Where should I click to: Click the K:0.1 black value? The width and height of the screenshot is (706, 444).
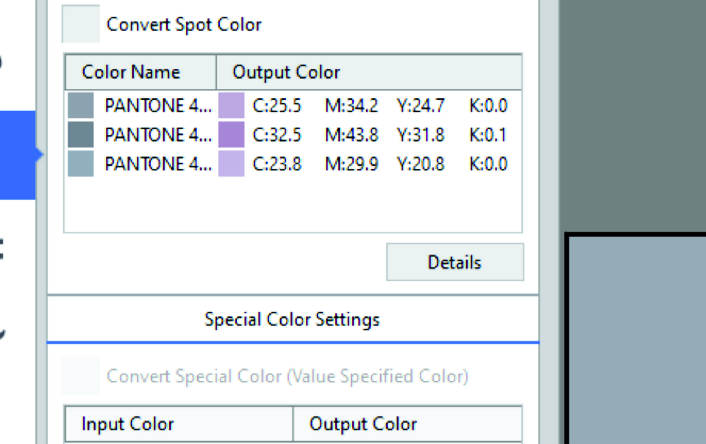pyautogui.click(x=488, y=135)
